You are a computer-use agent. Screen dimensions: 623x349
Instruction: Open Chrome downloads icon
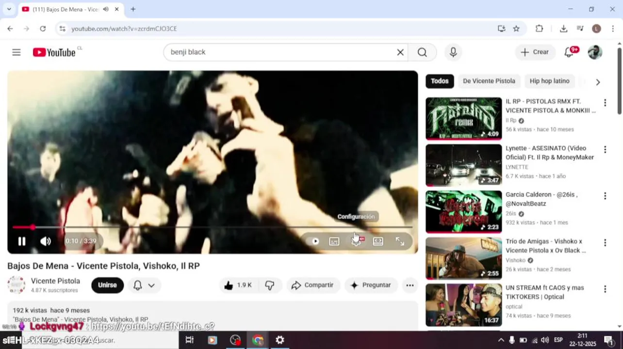[x=563, y=29]
